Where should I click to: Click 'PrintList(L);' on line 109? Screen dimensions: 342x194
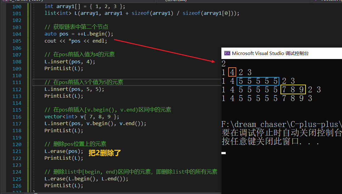click(x=64, y=68)
